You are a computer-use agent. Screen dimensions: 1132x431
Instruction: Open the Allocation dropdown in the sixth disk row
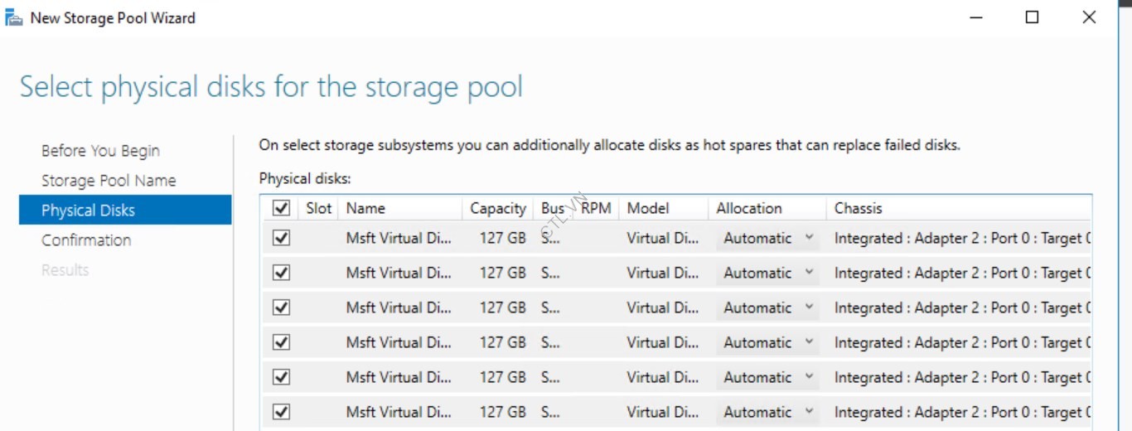(768, 412)
